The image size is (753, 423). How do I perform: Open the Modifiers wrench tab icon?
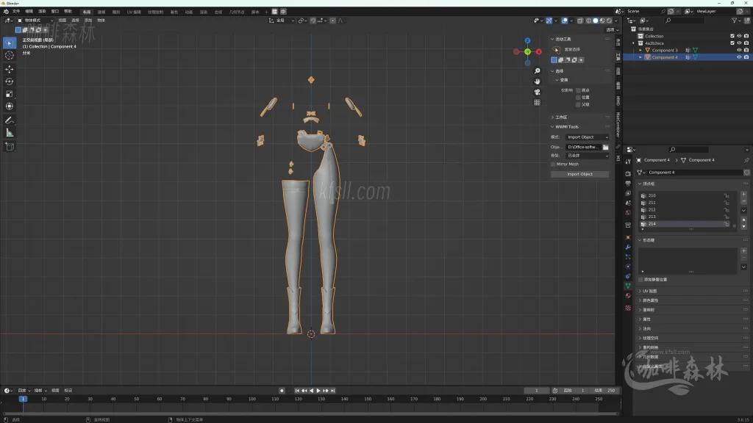pyautogui.click(x=628, y=247)
